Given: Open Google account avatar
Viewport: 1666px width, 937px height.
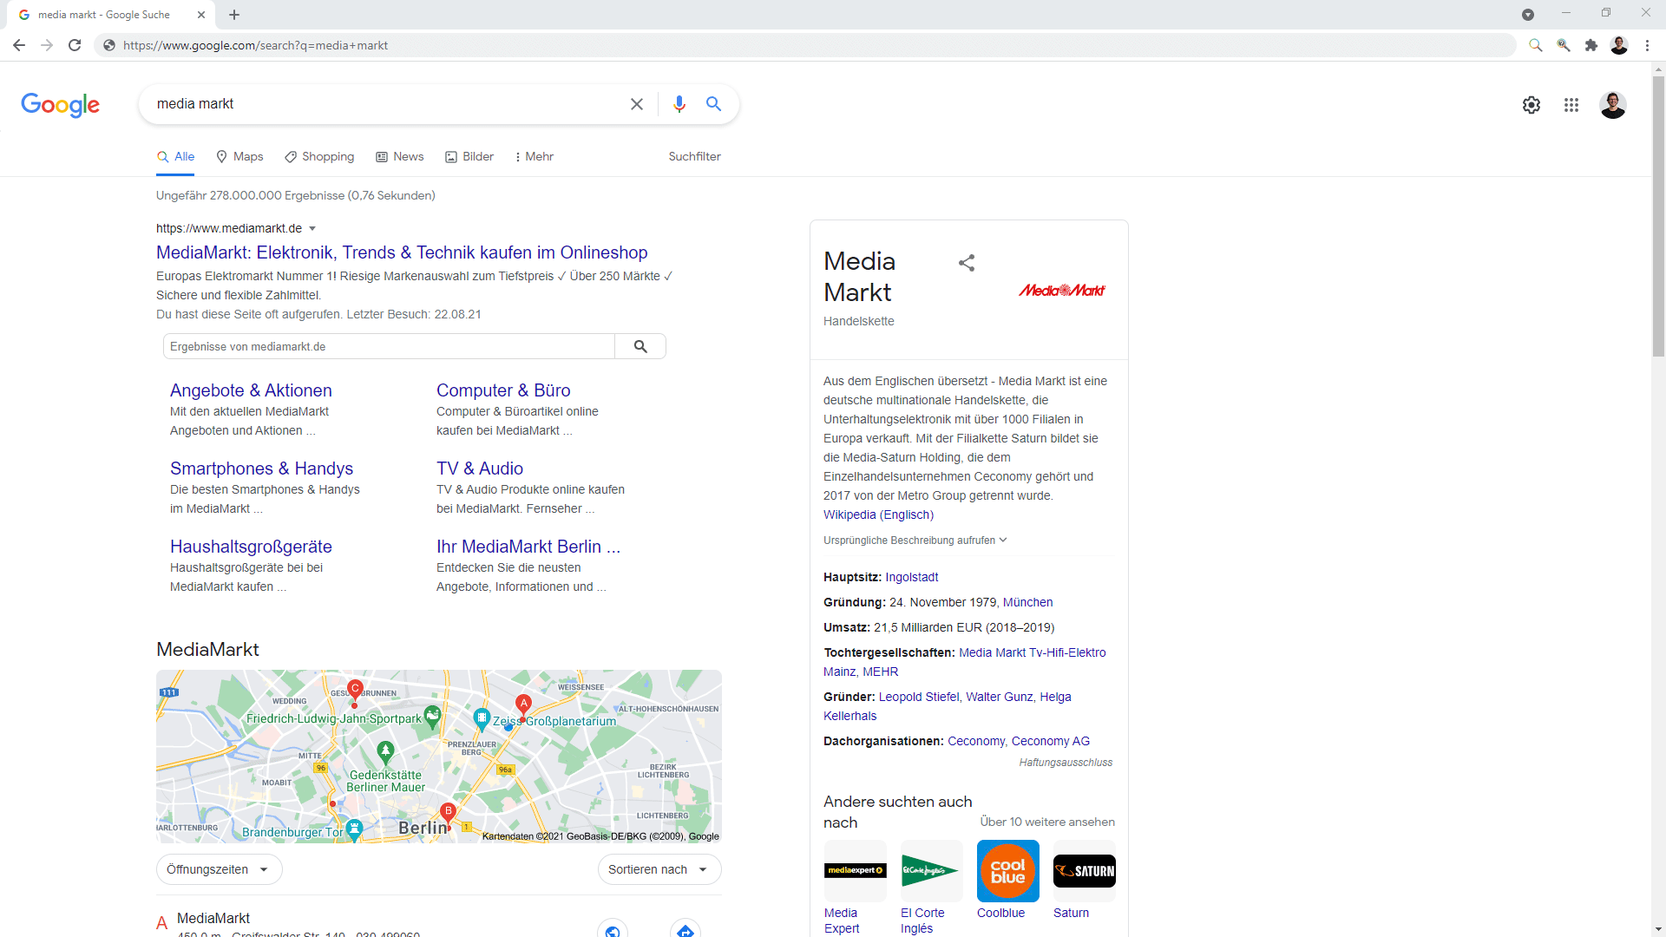Looking at the screenshot, I should tap(1613, 105).
